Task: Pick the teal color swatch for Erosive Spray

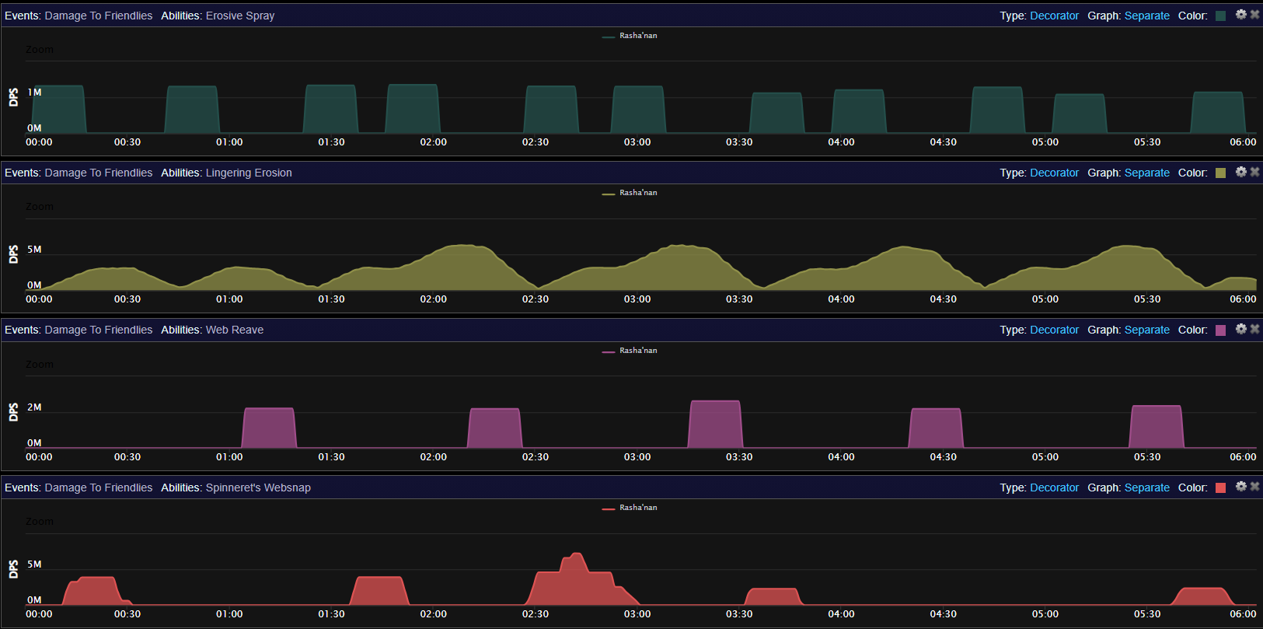Action: 1220,16
